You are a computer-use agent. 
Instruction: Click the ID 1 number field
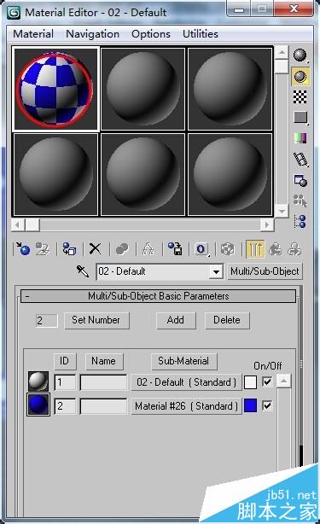point(65,382)
